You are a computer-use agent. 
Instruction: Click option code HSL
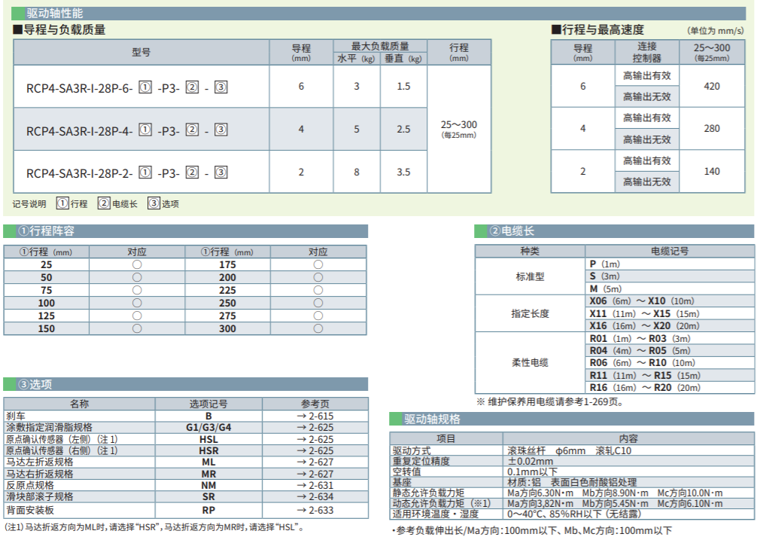click(208, 439)
